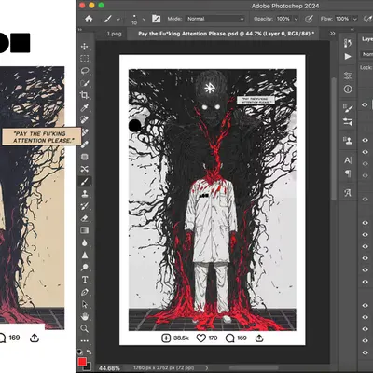Select the Zoom tool
373x373 pixels.
(84, 328)
